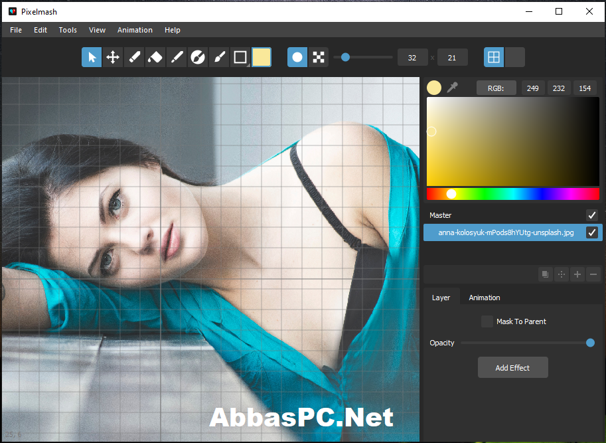
Task: Click the Add Effect button
Action: (x=513, y=367)
